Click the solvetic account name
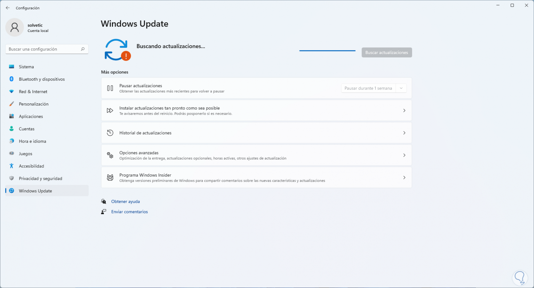The image size is (534, 288). pyautogui.click(x=35, y=25)
